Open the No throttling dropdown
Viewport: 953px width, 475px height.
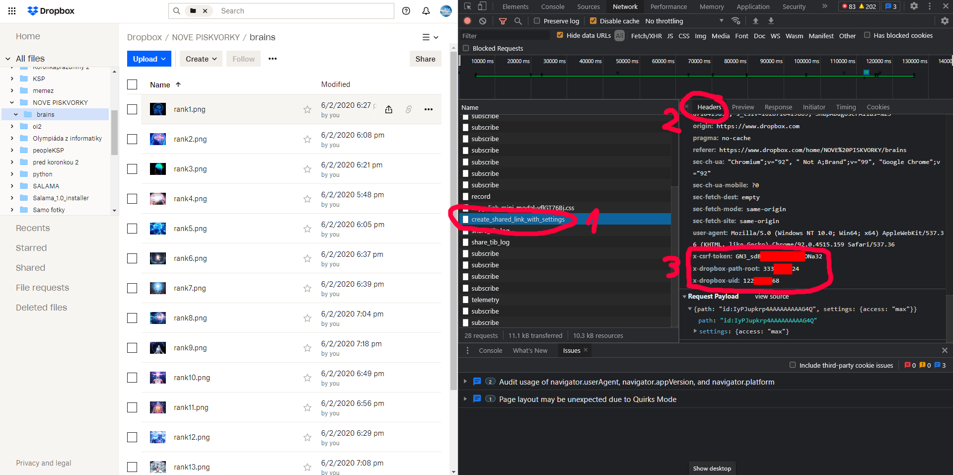pyautogui.click(x=684, y=21)
